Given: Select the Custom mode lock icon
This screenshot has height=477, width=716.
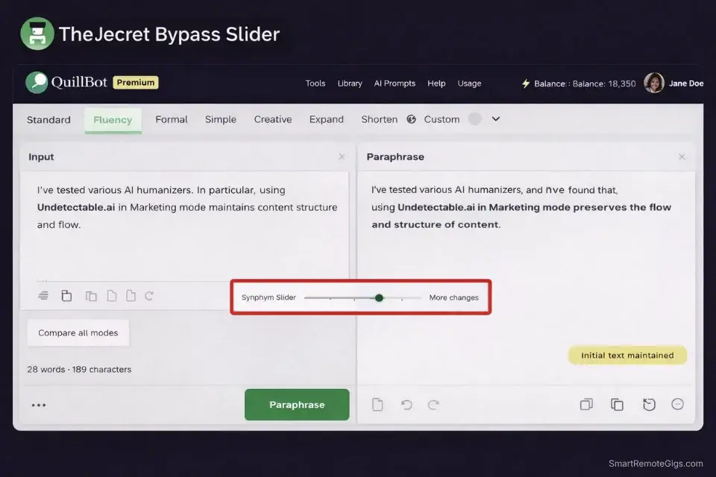Looking at the screenshot, I should (411, 119).
